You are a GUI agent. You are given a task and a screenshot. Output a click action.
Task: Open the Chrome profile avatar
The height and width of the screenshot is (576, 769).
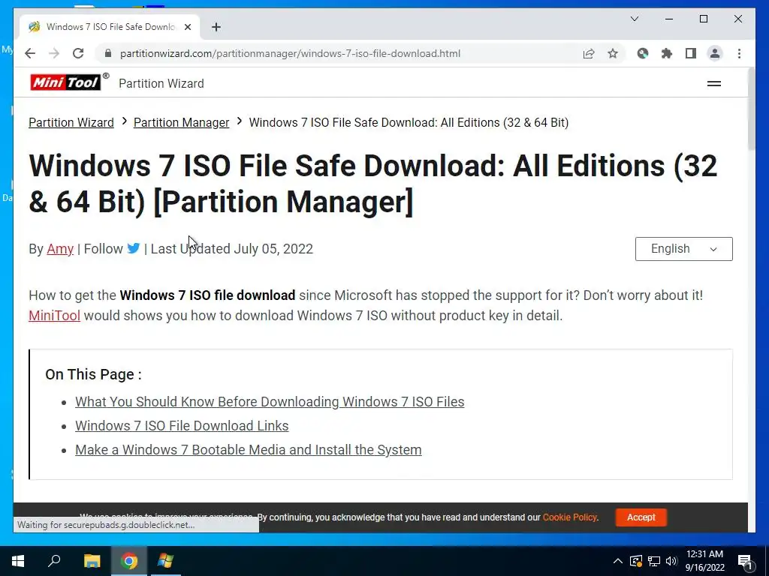point(715,53)
